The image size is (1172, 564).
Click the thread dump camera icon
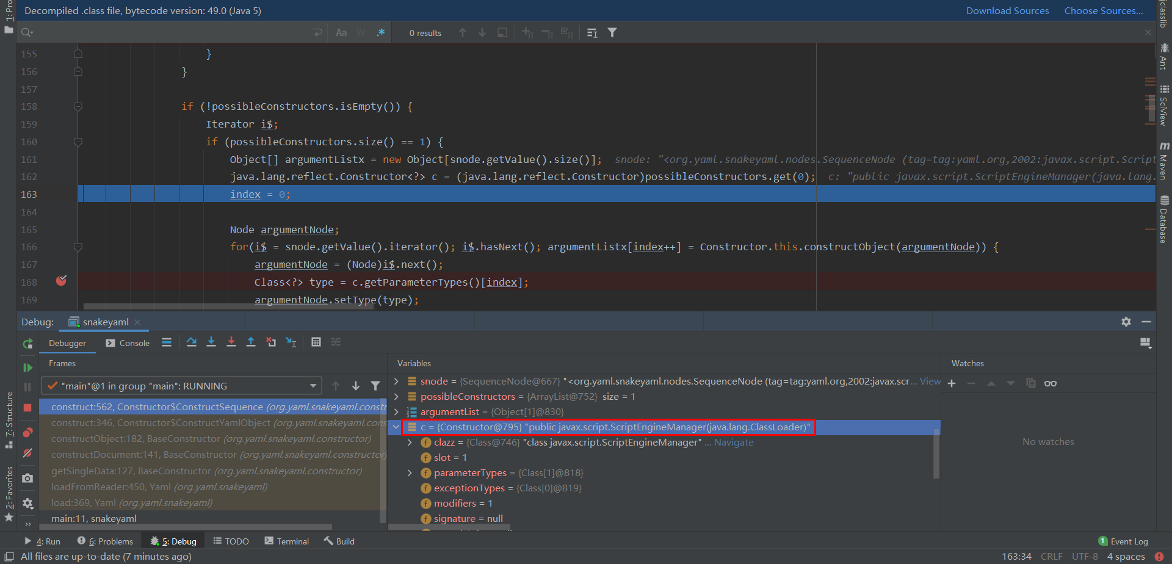27,478
